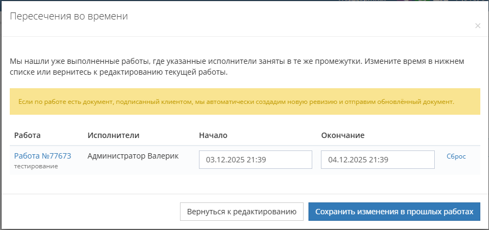Screen dimensions: 489x230
Task: Open the Работа №77673 link
Action: (43, 156)
